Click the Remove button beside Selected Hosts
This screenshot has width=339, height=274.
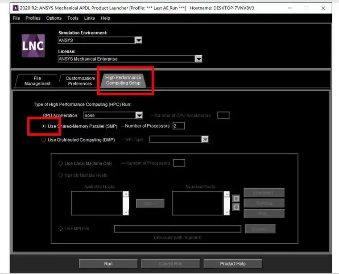(264, 203)
